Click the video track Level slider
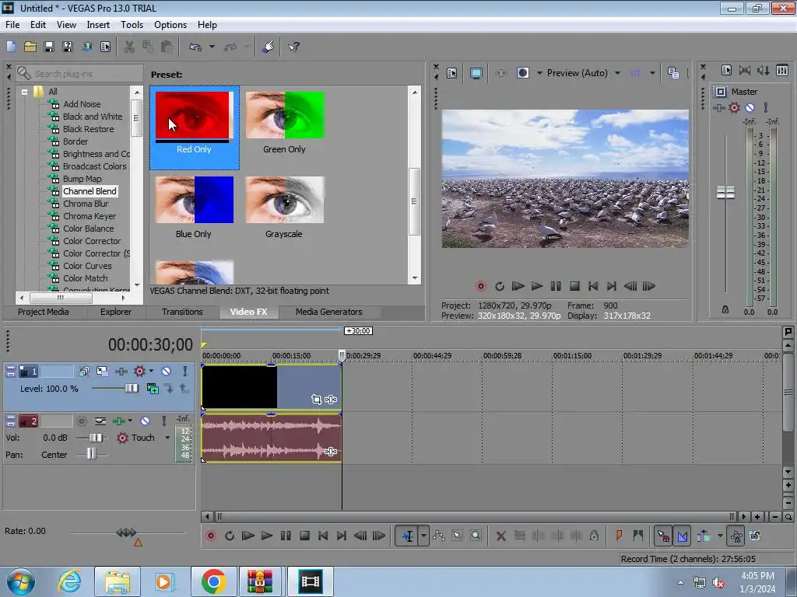Screen dimensions: 797x597 tap(131, 389)
